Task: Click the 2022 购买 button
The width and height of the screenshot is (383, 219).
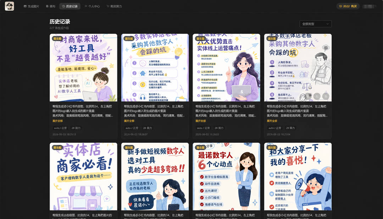Action: (348, 6)
